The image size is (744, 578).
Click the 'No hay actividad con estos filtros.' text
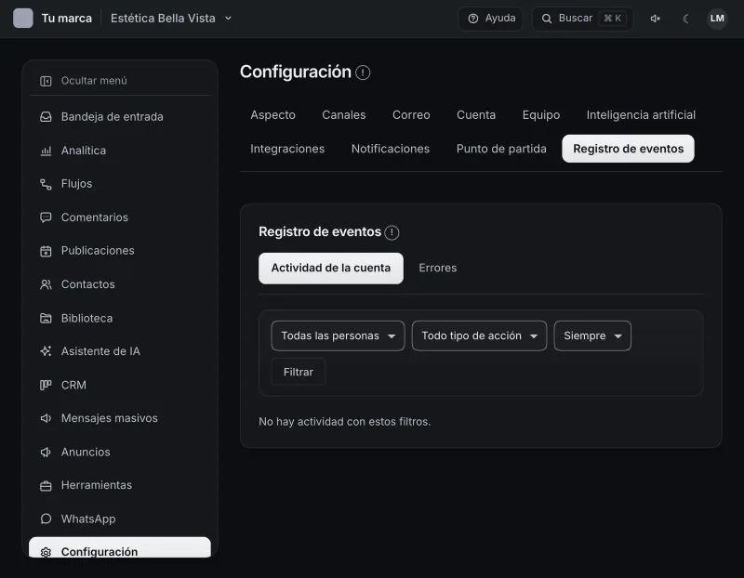344,422
